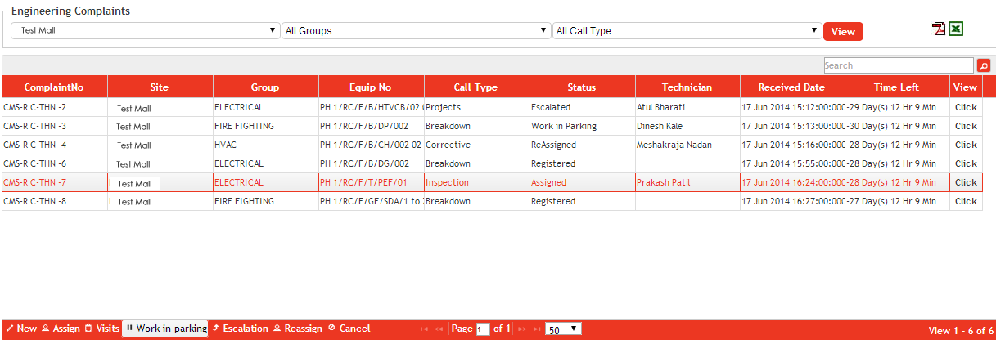Cancel the selected complaint
996x340 pixels.
(349, 329)
